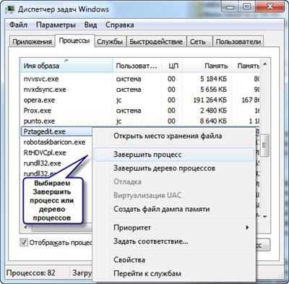
Task: Select the opera.exe process row
Action: (140, 100)
